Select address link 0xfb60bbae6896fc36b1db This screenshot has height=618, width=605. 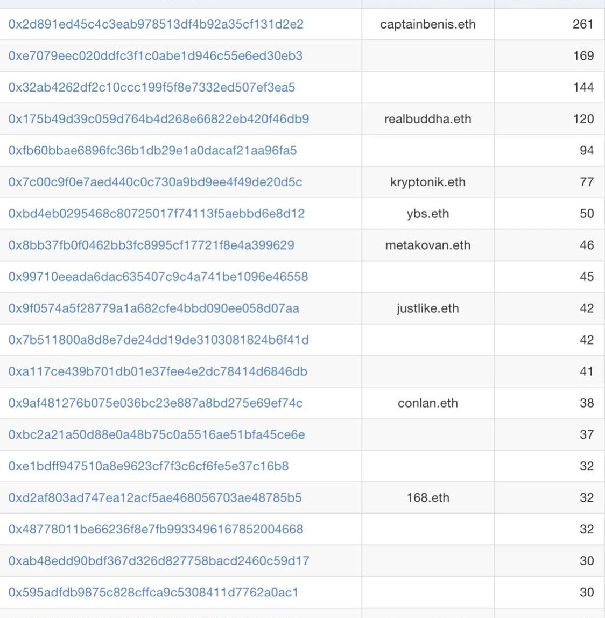click(x=152, y=151)
